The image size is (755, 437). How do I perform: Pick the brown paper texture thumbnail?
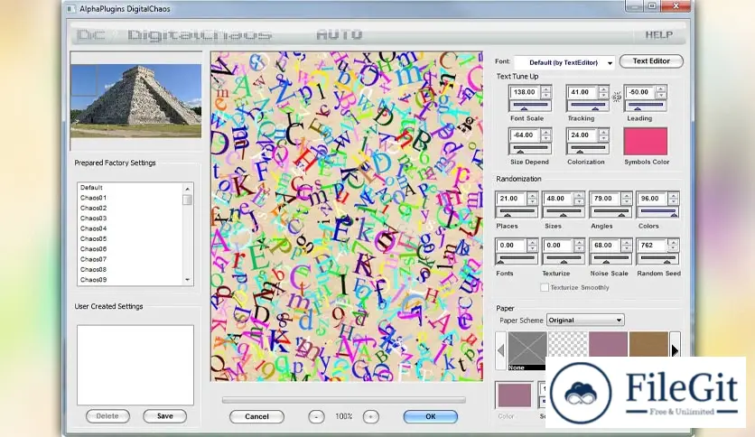tap(648, 344)
